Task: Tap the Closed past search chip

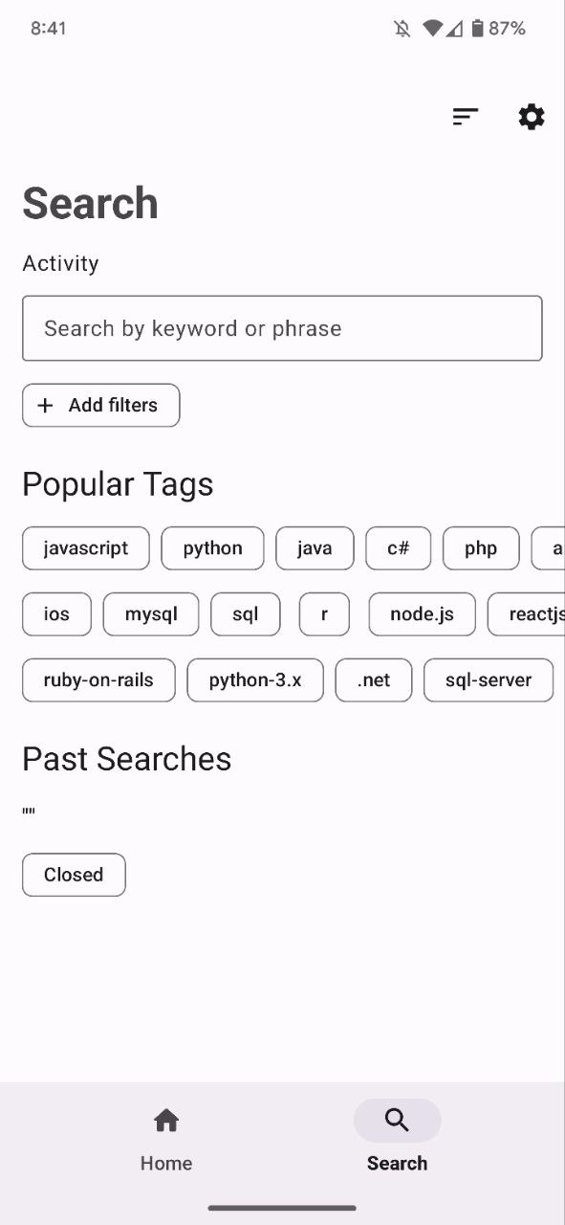Action: (x=74, y=875)
